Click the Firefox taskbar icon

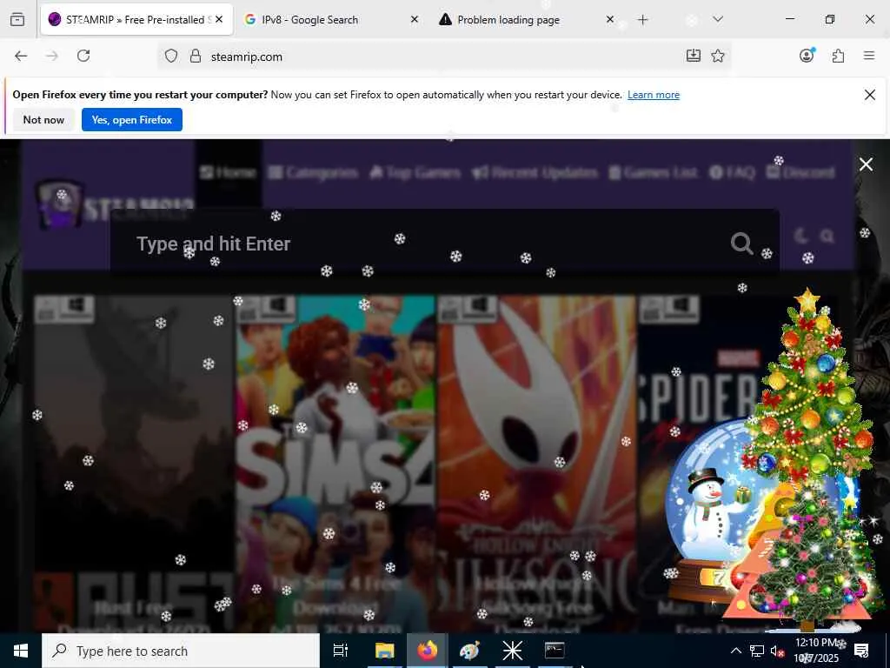[x=428, y=651]
